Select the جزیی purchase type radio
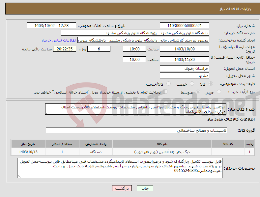This screenshot has width=260, height=197. (219, 92)
